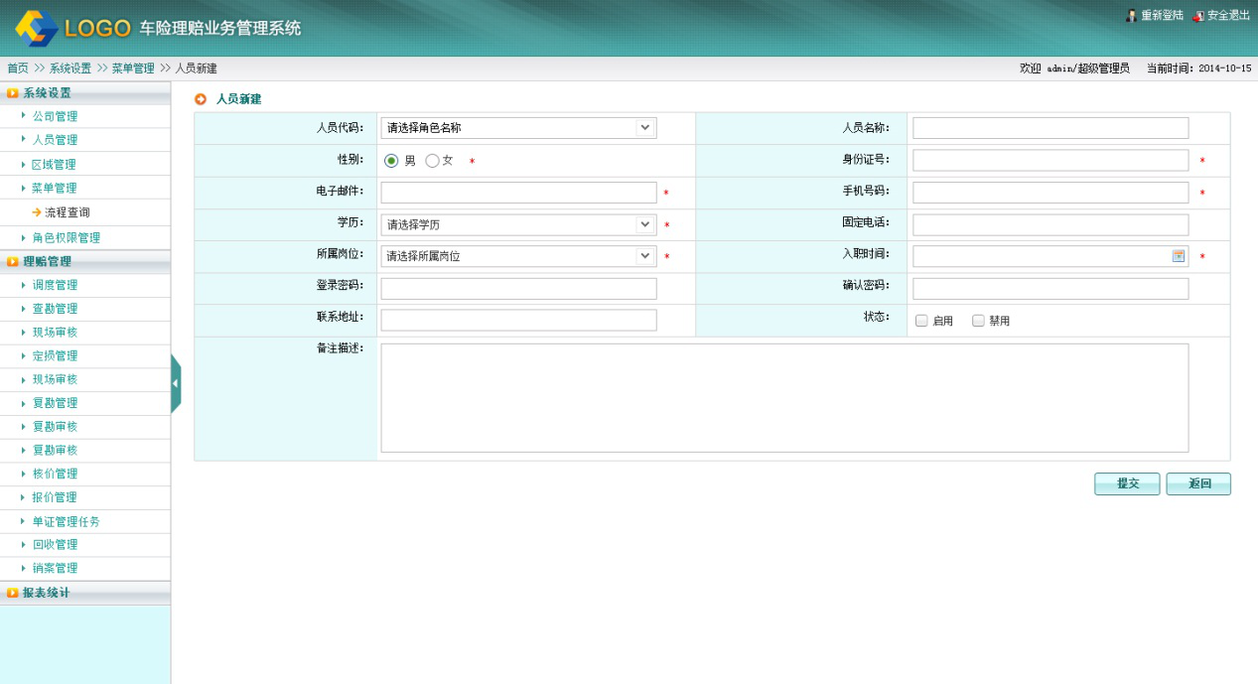Click the 返回 button

[1198, 483]
